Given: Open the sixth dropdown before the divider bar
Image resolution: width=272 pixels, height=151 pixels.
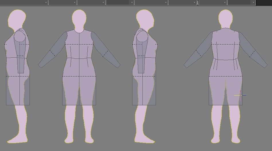Looking at the screenshot, I should [x=194, y=2].
